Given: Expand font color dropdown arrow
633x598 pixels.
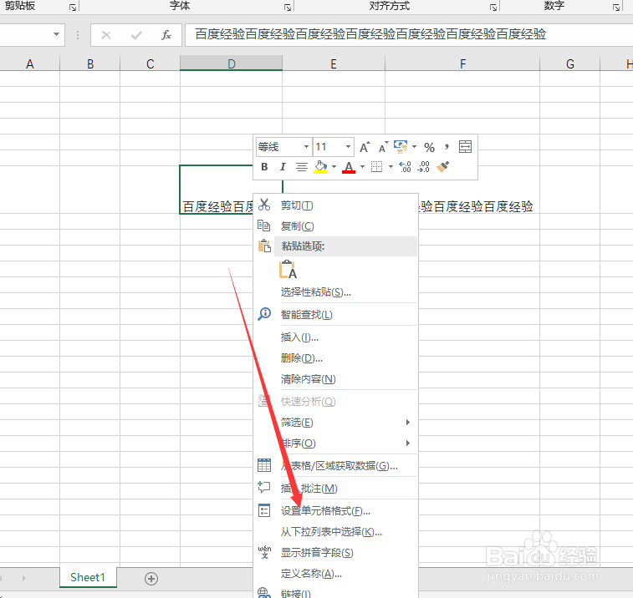Looking at the screenshot, I should (x=362, y=166).
